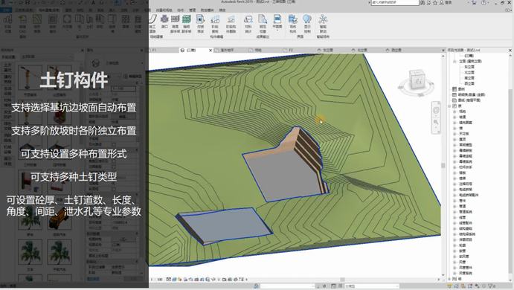Collapse the 立面 (建筑立面) tree node
Screen dimensions: 514x290
point(454,61)
